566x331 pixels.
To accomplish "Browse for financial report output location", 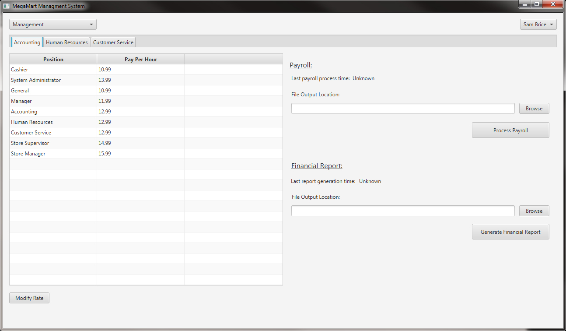I will click(x=534, y=211).
